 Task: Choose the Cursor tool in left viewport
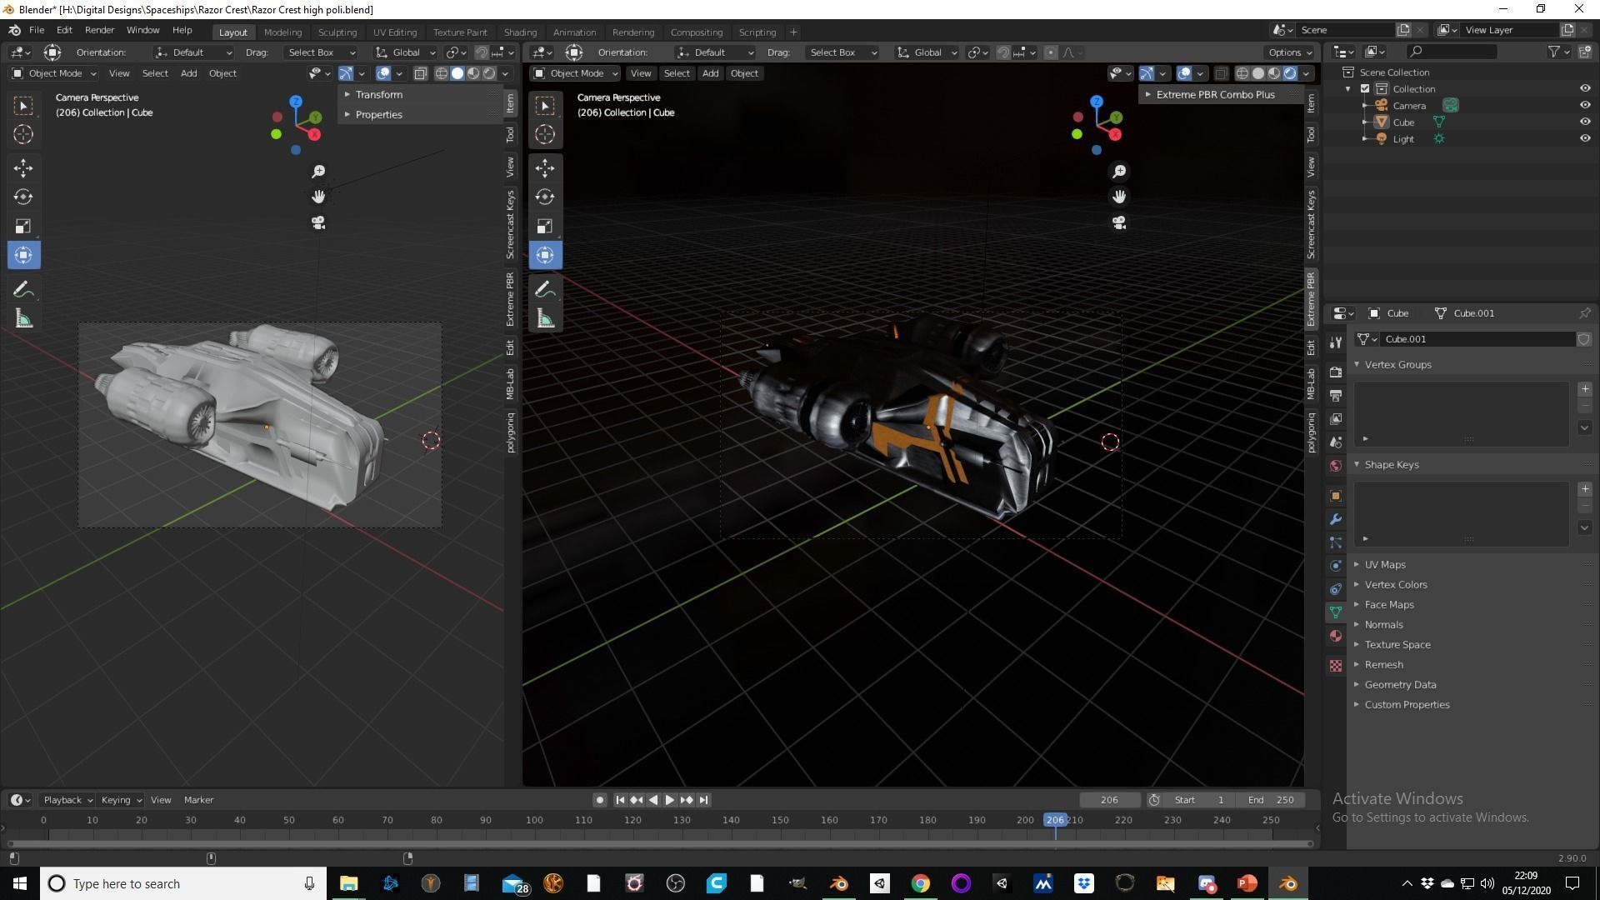point(23,134)
